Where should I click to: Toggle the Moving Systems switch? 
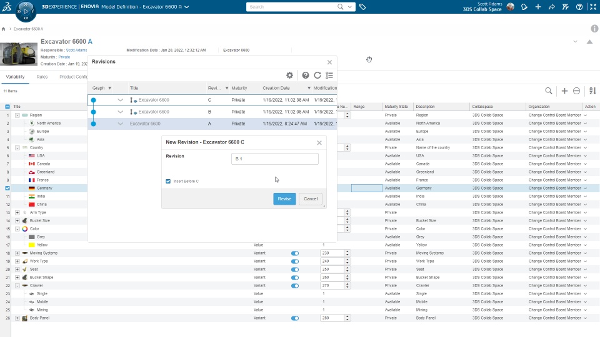click(294, 253)
